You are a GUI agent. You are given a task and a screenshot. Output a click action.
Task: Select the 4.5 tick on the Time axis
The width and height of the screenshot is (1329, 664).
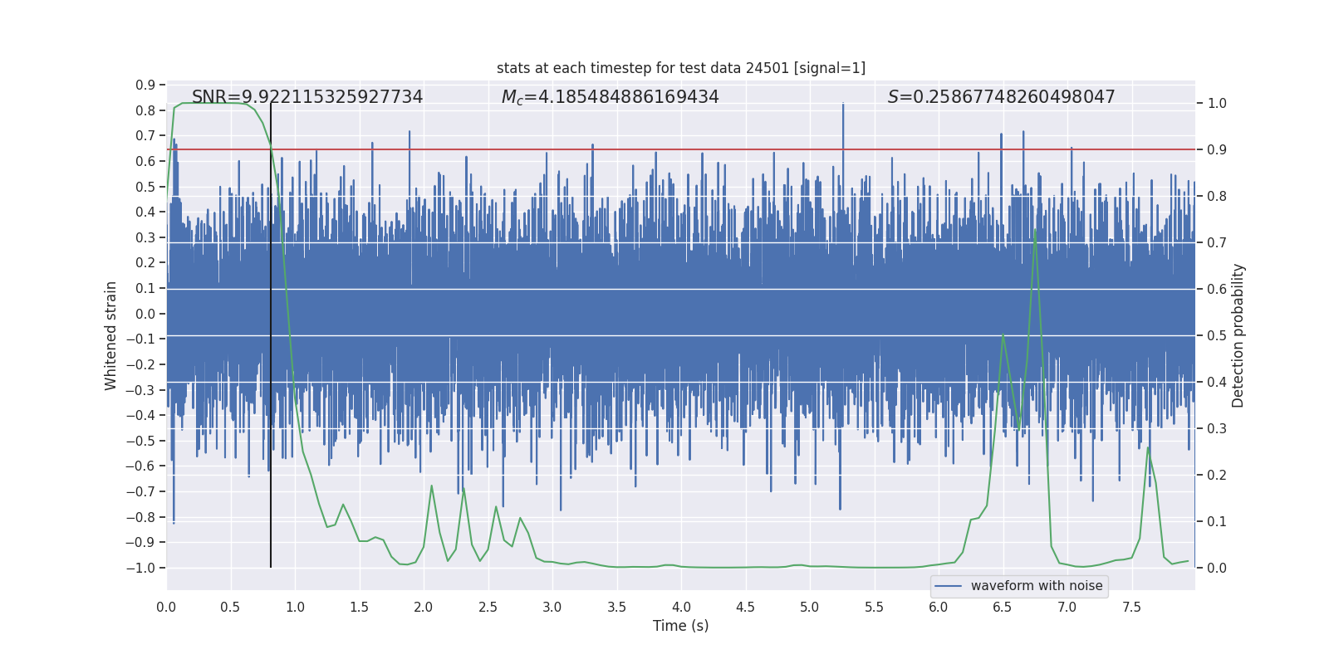(746, 607)
